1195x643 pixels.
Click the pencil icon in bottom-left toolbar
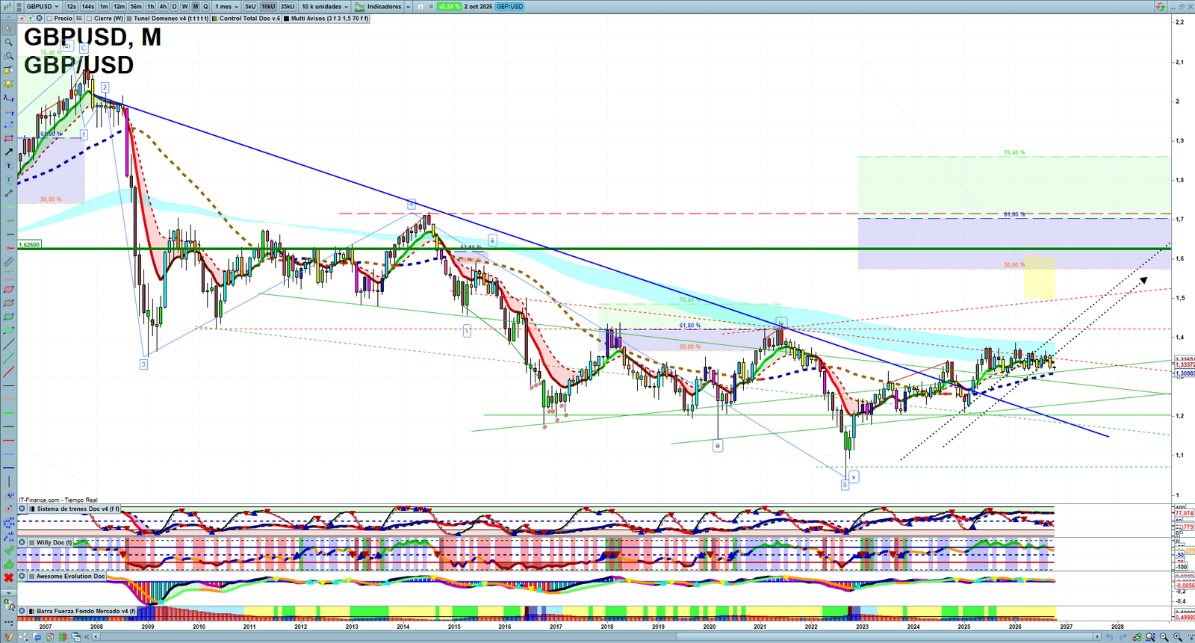click(x=8, y=637)
